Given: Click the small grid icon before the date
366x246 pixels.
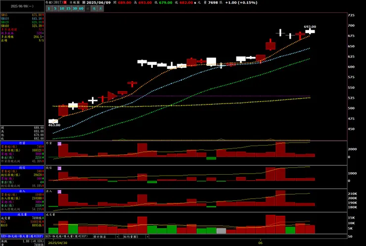Looking at the screenshot, I should pyautogui.click(x=84, y=2).
